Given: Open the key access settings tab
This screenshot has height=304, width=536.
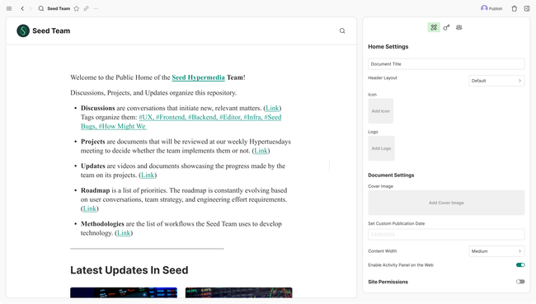Looking at the screenshot, I should click(x=446, y=27).
